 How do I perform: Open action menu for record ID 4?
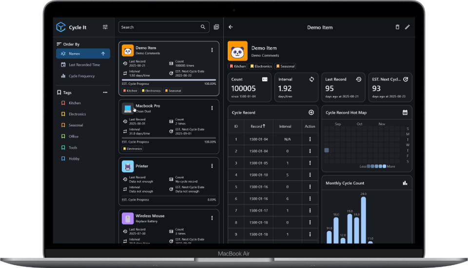point(310,175)
